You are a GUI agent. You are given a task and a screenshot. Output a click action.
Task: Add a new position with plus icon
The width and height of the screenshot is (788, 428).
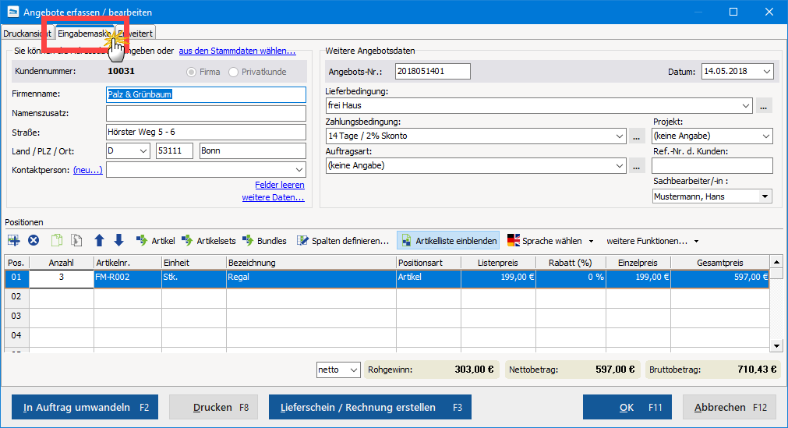coord(13,240)
